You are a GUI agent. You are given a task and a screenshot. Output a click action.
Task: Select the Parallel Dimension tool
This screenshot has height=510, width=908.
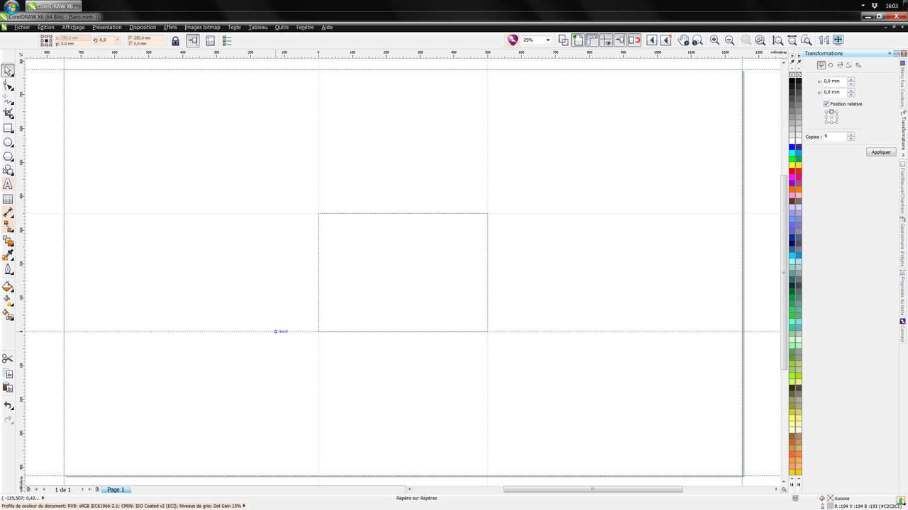coord(8,212)
